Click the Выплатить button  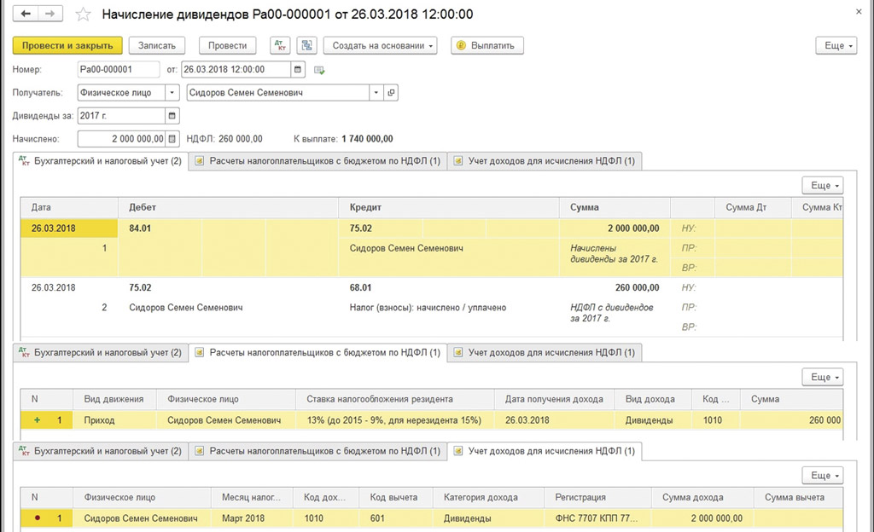click(487, 46)
